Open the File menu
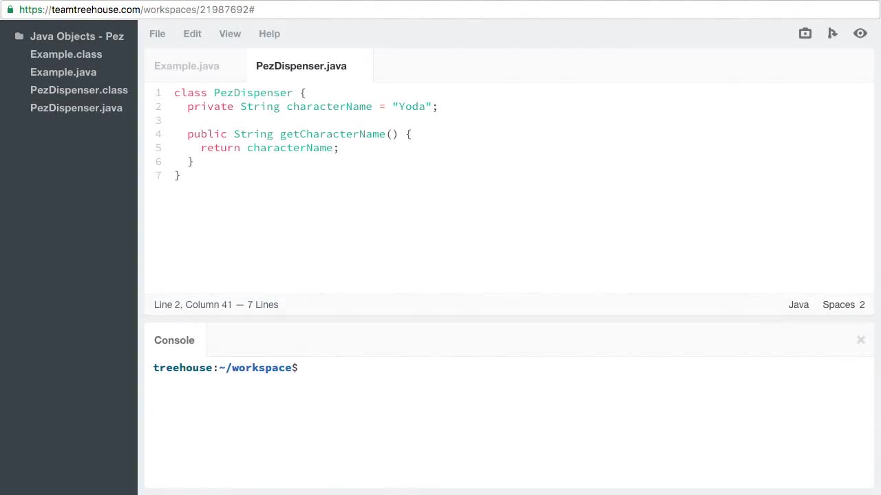 (157, 34)
